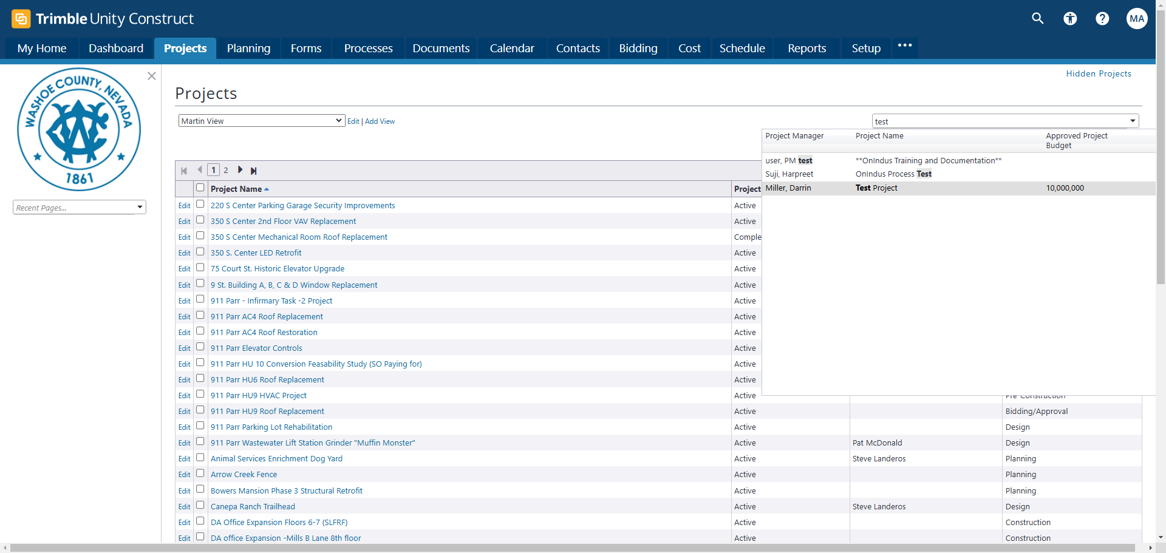Open DA Office Expansion Floors 6-7 (SLFRF)

click(279, 523)
